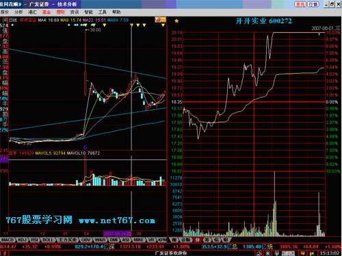The height and width of the screenshot is (256, 342).
Task: Switch indicator to MACD tab
Action: tap(8, 240)
